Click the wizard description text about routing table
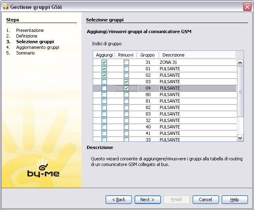This screenshot has height=210, width=254. point(167,162)
